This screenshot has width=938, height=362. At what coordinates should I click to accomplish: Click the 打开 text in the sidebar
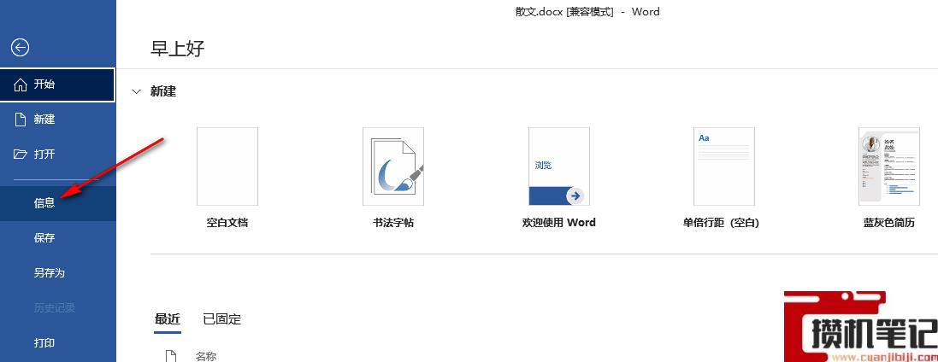pos(44,155)
